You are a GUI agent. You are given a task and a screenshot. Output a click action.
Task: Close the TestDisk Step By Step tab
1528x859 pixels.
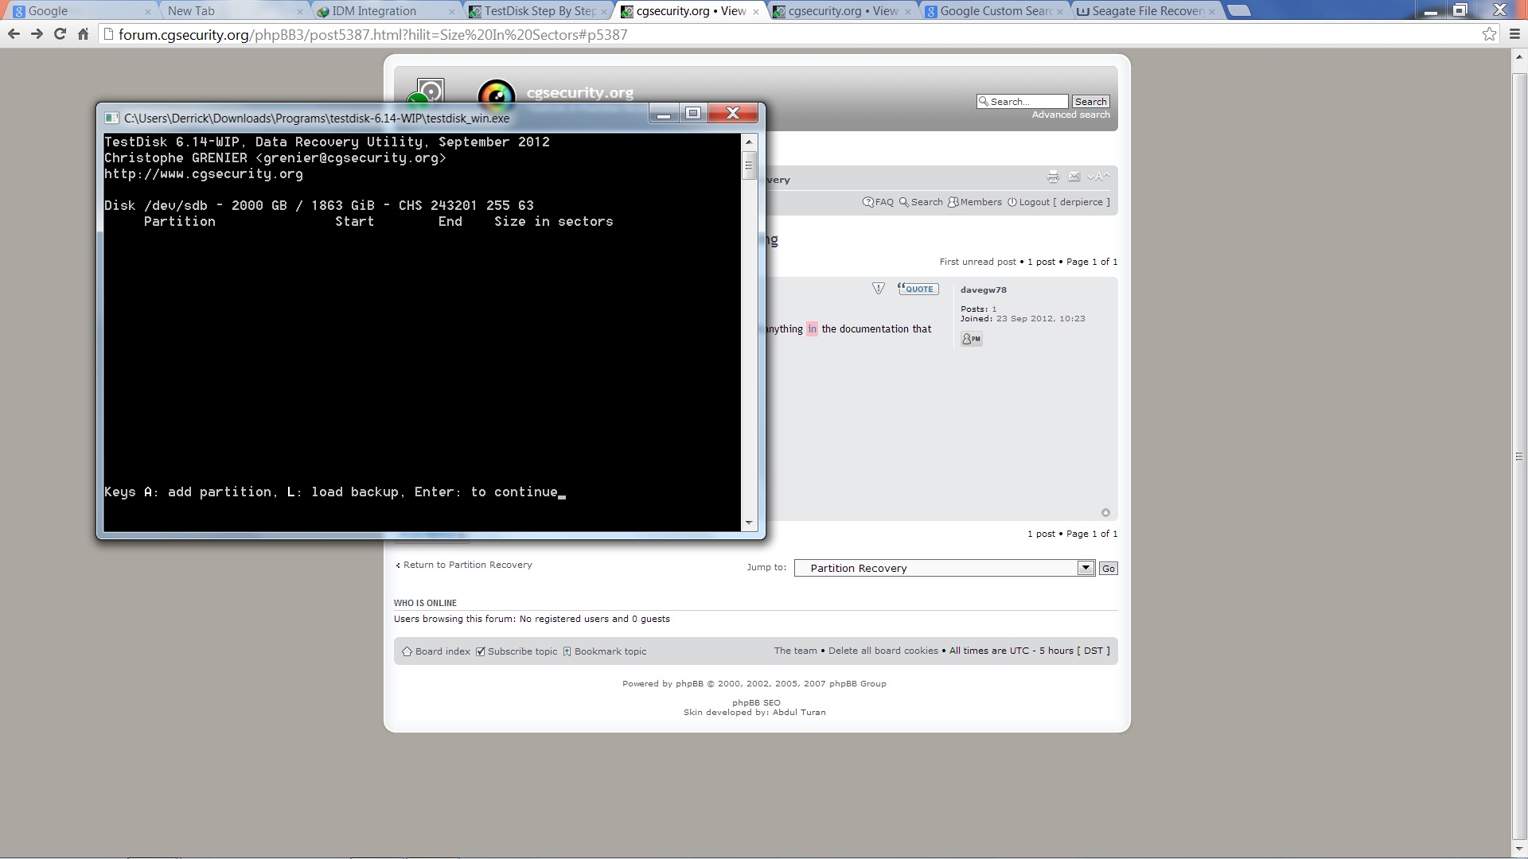click(x=604, y=11)
